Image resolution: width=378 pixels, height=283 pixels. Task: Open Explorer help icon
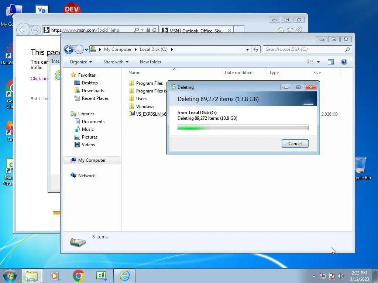click(344, 62)
